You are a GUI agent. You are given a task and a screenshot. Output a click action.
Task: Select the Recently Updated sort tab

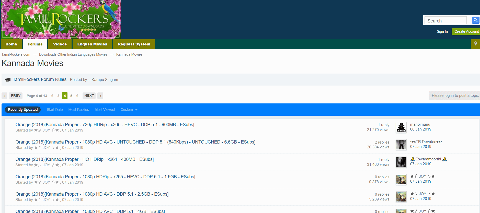tap(23, 110)
